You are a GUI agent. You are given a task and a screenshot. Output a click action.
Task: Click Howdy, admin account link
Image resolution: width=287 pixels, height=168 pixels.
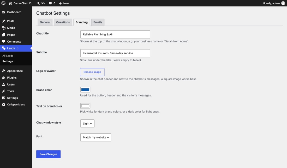(x=271, y=3)
